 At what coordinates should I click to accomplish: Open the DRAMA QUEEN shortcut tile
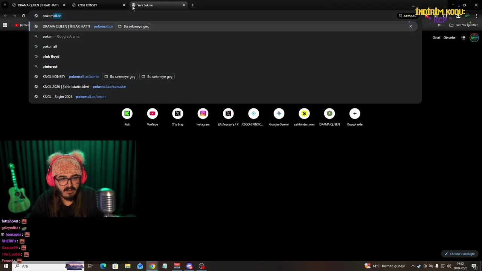pyautogui.click(x=329, y=117)
